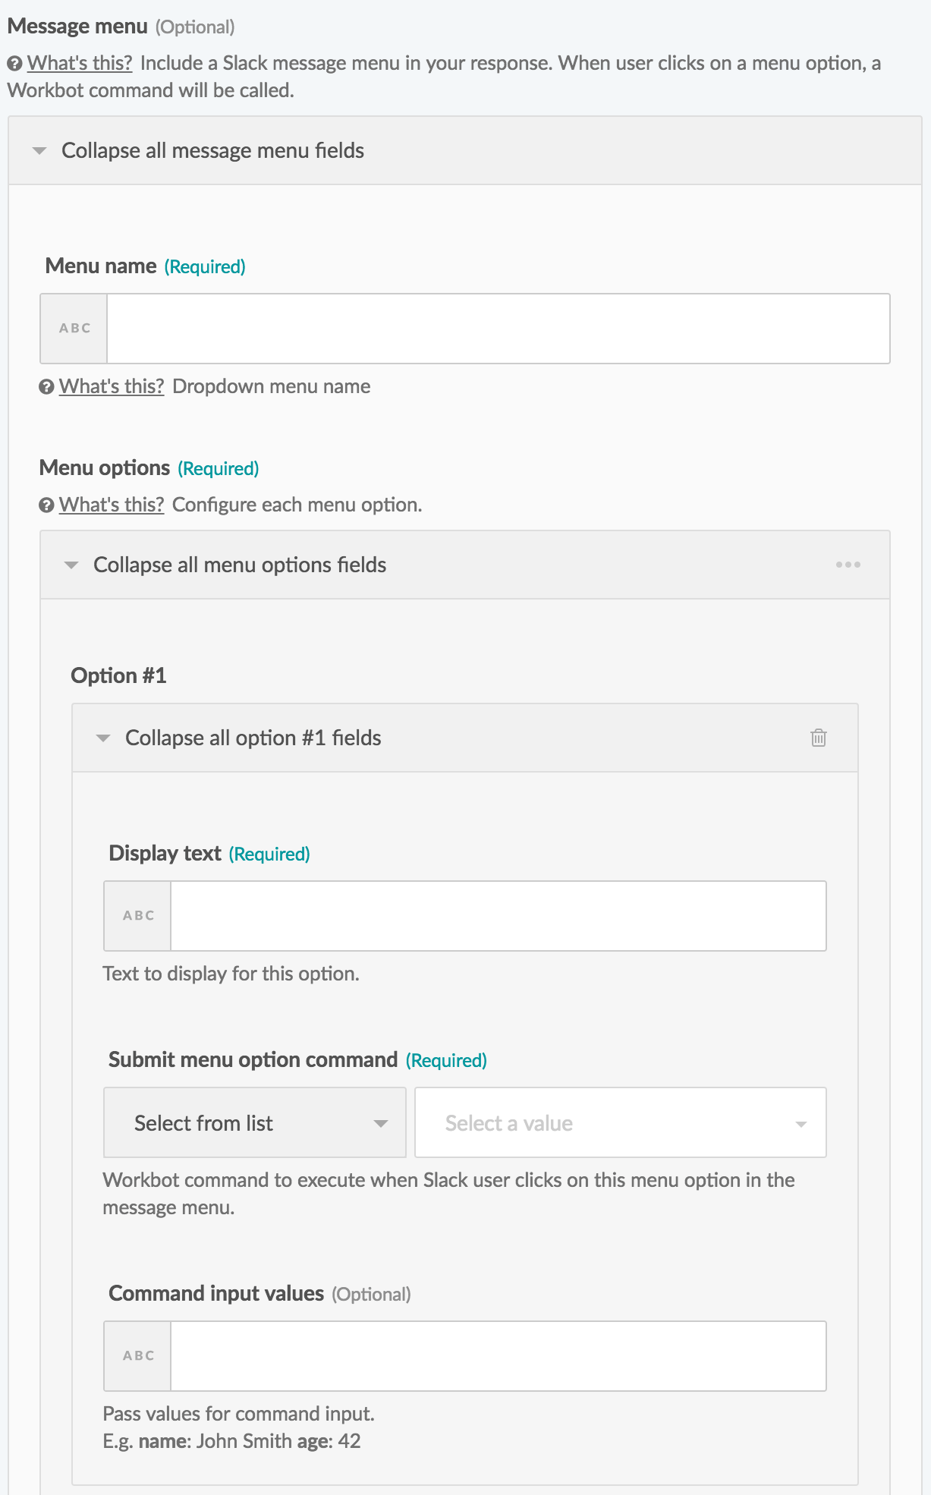Viewport: 931px width, 1495px height.
Task: Focus the Display text input field
Action: tap(498, 916)
